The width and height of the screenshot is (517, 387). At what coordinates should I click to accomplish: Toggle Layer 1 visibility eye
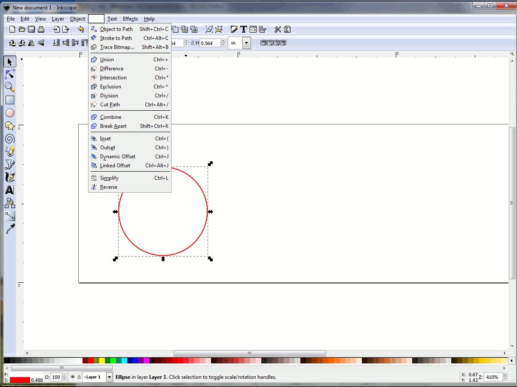coord(73,377)
